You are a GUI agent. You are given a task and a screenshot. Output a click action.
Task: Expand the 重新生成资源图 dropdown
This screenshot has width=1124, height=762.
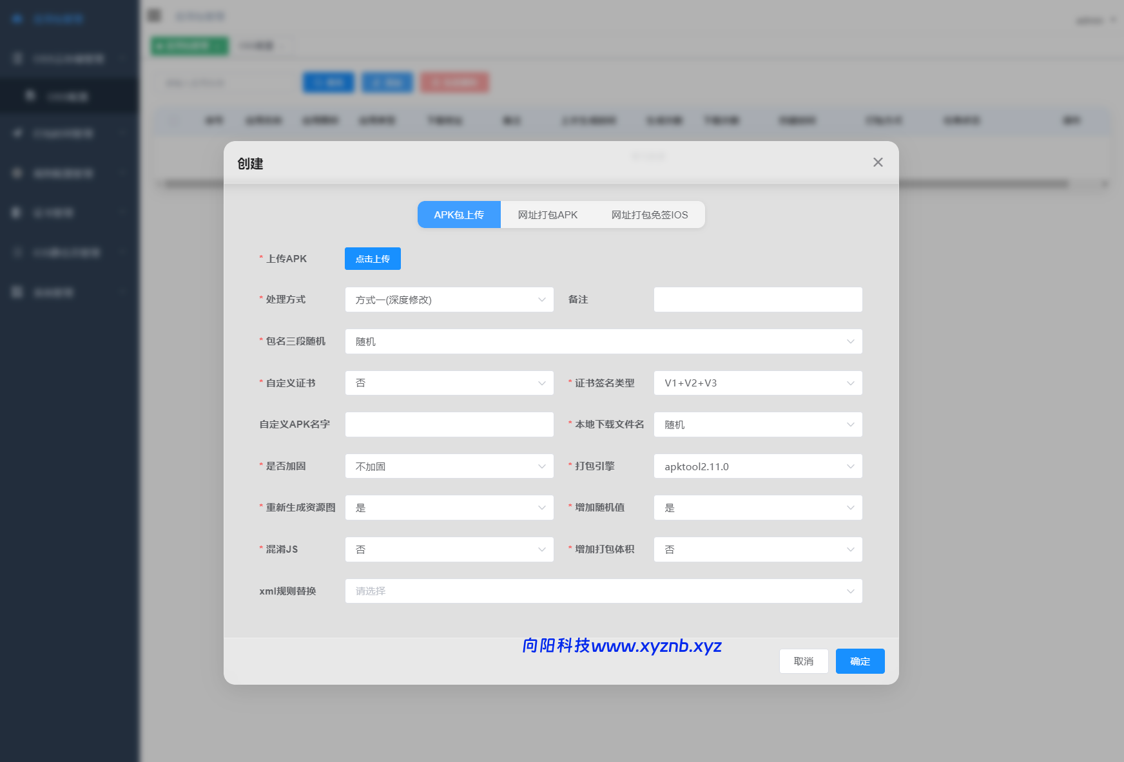(449, 508)
